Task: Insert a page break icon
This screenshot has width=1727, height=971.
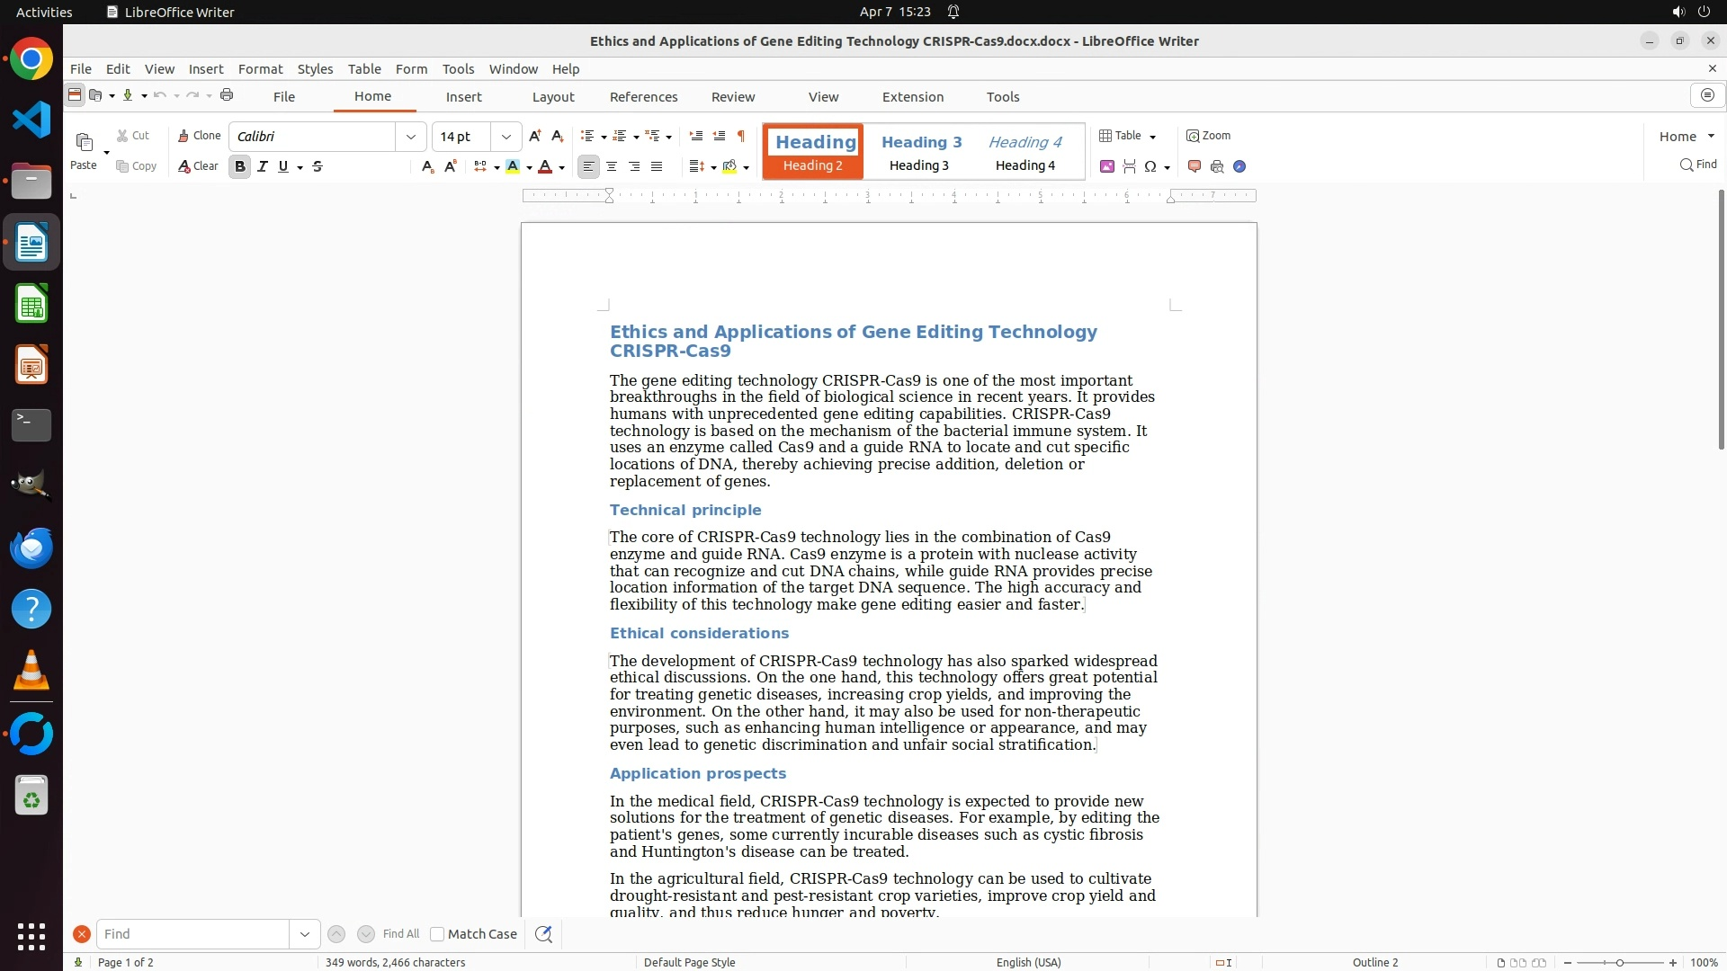Action: click(1130, 166)
